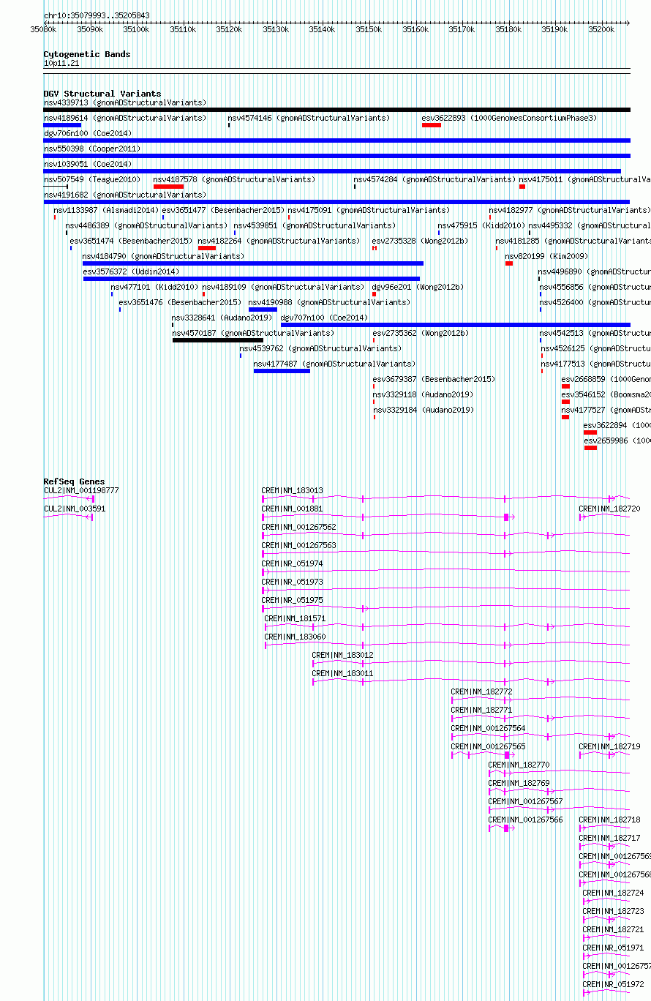Open variant nsv475915 (Kidd2010) label
The width and height of the screenshot is (651, 1001).
pos(481,225)
